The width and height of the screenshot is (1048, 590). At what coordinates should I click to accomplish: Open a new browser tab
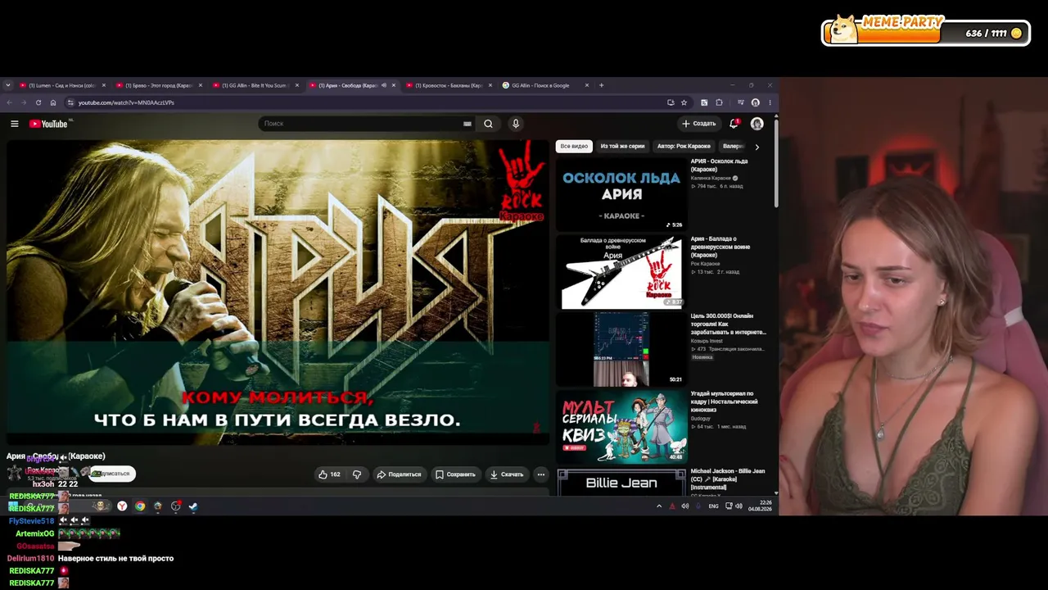(x=601, y=85)
